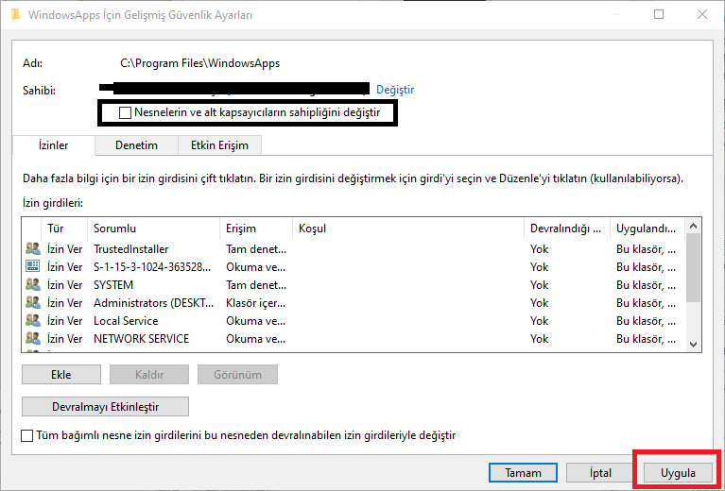Switch to the İzinler tab
This screenshot has height=491, width=725.
[x=53, y=145]
